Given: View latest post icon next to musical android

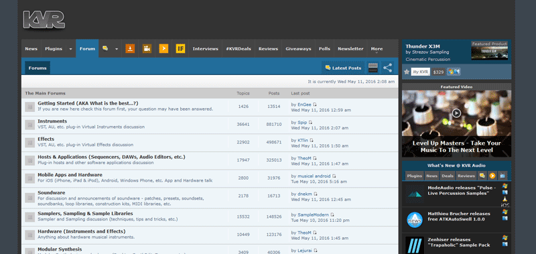Looking at the screenshot, I should [x=334, y=176].
